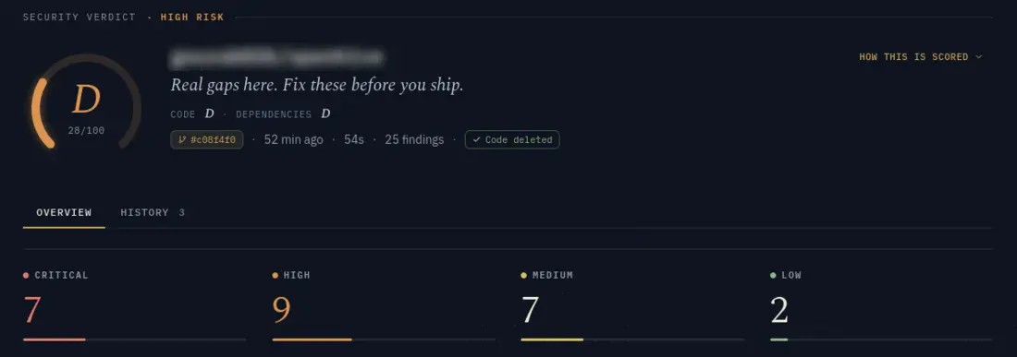Click the orange High severity dot
Screen dimensions: 1017x357
pyautogui.click(x=275, y=276)
